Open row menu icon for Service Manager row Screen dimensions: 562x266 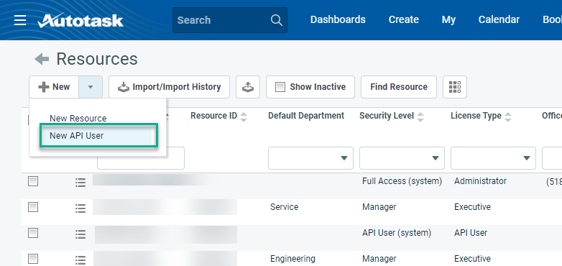(x=80, y=208)
